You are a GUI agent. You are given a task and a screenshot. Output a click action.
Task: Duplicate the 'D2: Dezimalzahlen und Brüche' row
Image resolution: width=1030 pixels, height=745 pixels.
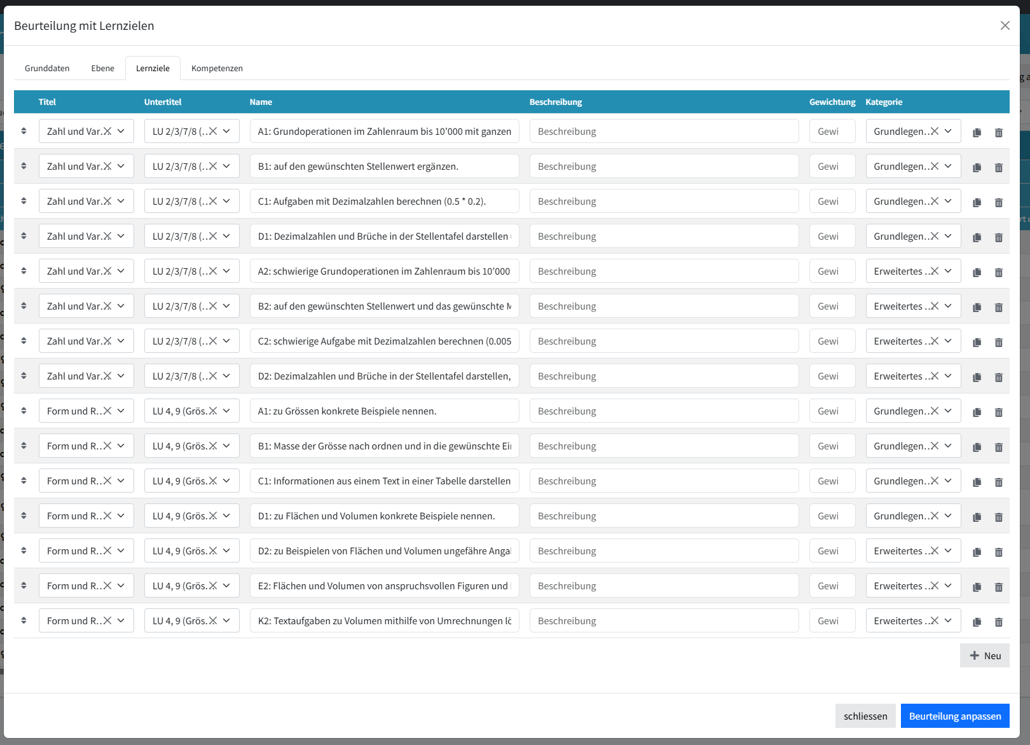(977, 377)
